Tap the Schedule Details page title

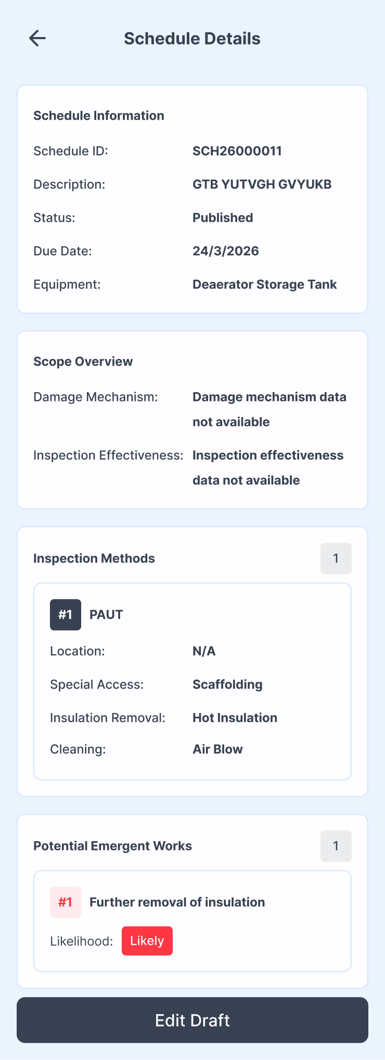(192, 39)
